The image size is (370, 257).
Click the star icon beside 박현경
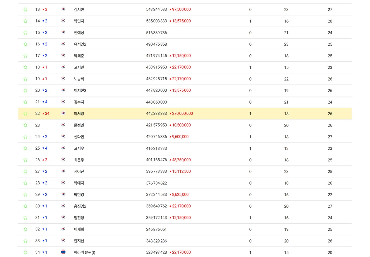coord(25,195)
